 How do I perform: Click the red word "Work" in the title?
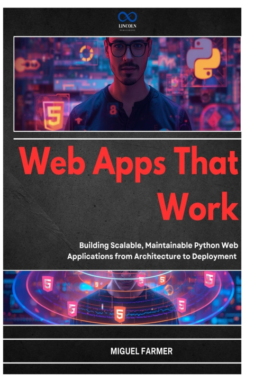coord(198,206)
